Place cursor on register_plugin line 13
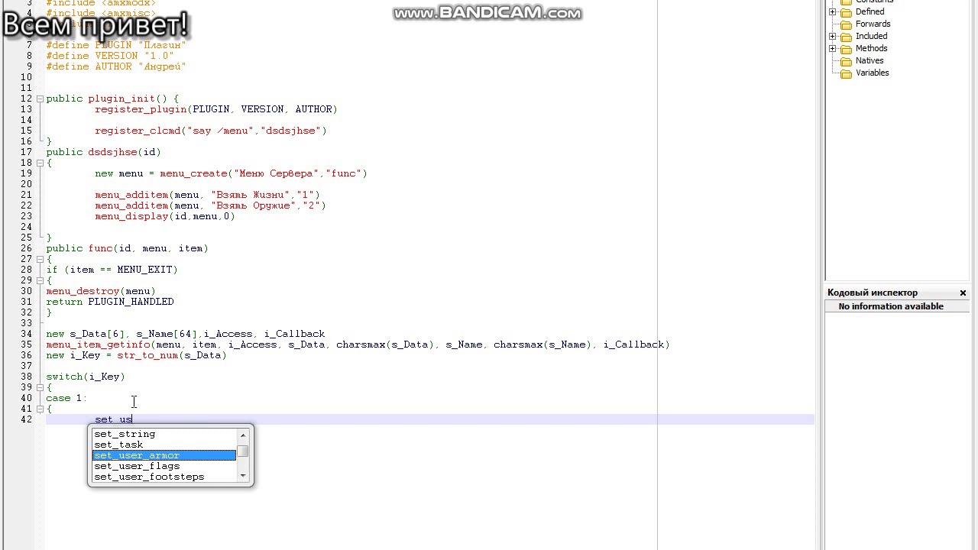Viewport: 978px width, 550px height. point(216,109)
